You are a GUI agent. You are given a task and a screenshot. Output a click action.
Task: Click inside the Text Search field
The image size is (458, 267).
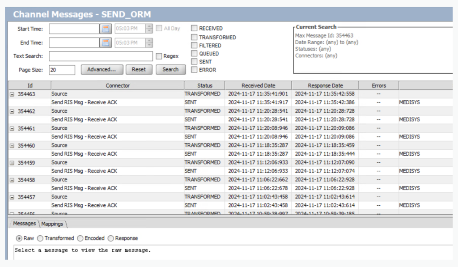click(101, 56)
